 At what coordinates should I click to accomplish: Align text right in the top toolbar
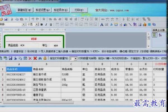60,19
